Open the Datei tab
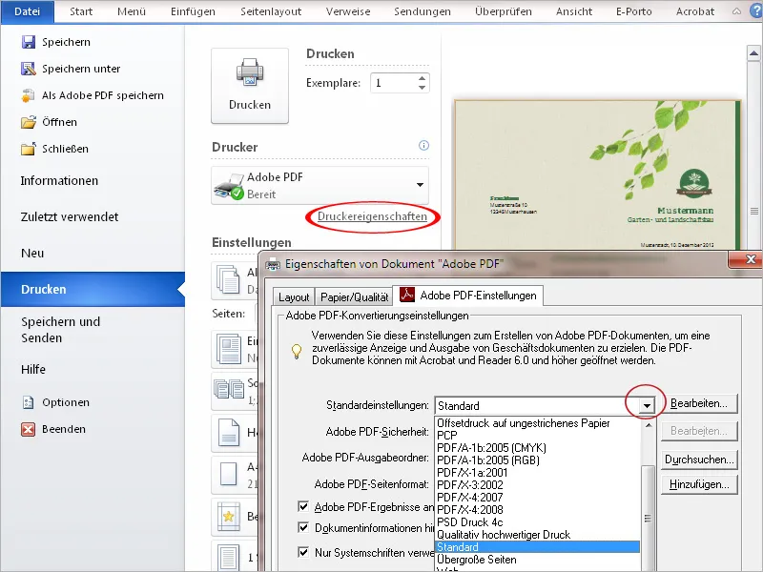This screenshot has height=572, width=763. 28,11
